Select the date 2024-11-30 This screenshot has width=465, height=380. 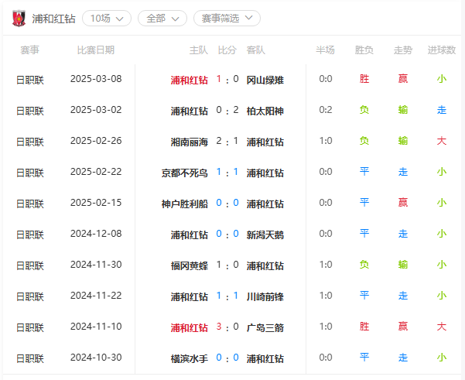(96, 265)
